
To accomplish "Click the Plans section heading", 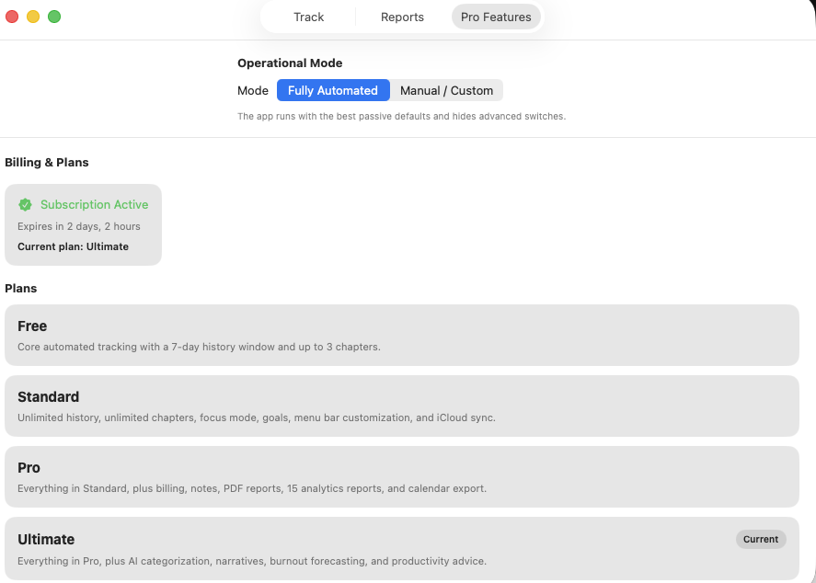I will pos(21,288).
